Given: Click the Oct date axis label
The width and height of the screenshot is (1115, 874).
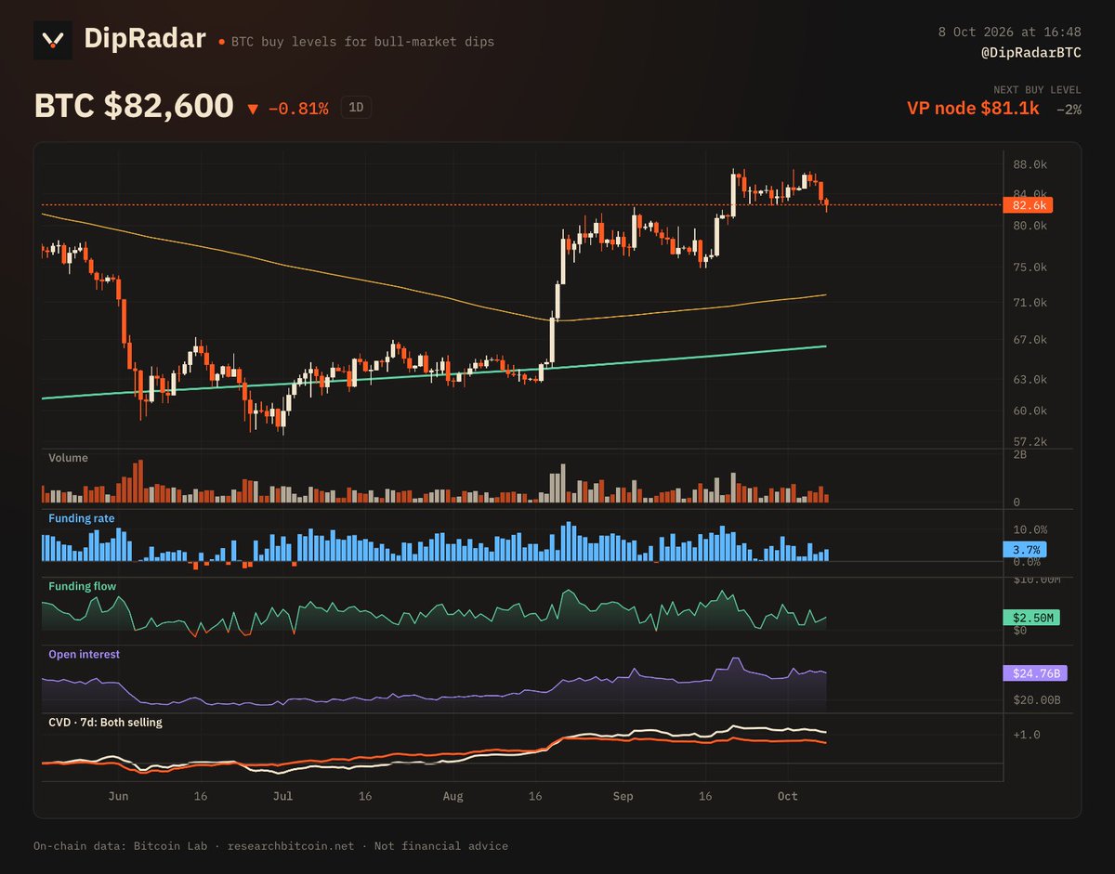Looking at the screenshot, I should coord(788,797).
